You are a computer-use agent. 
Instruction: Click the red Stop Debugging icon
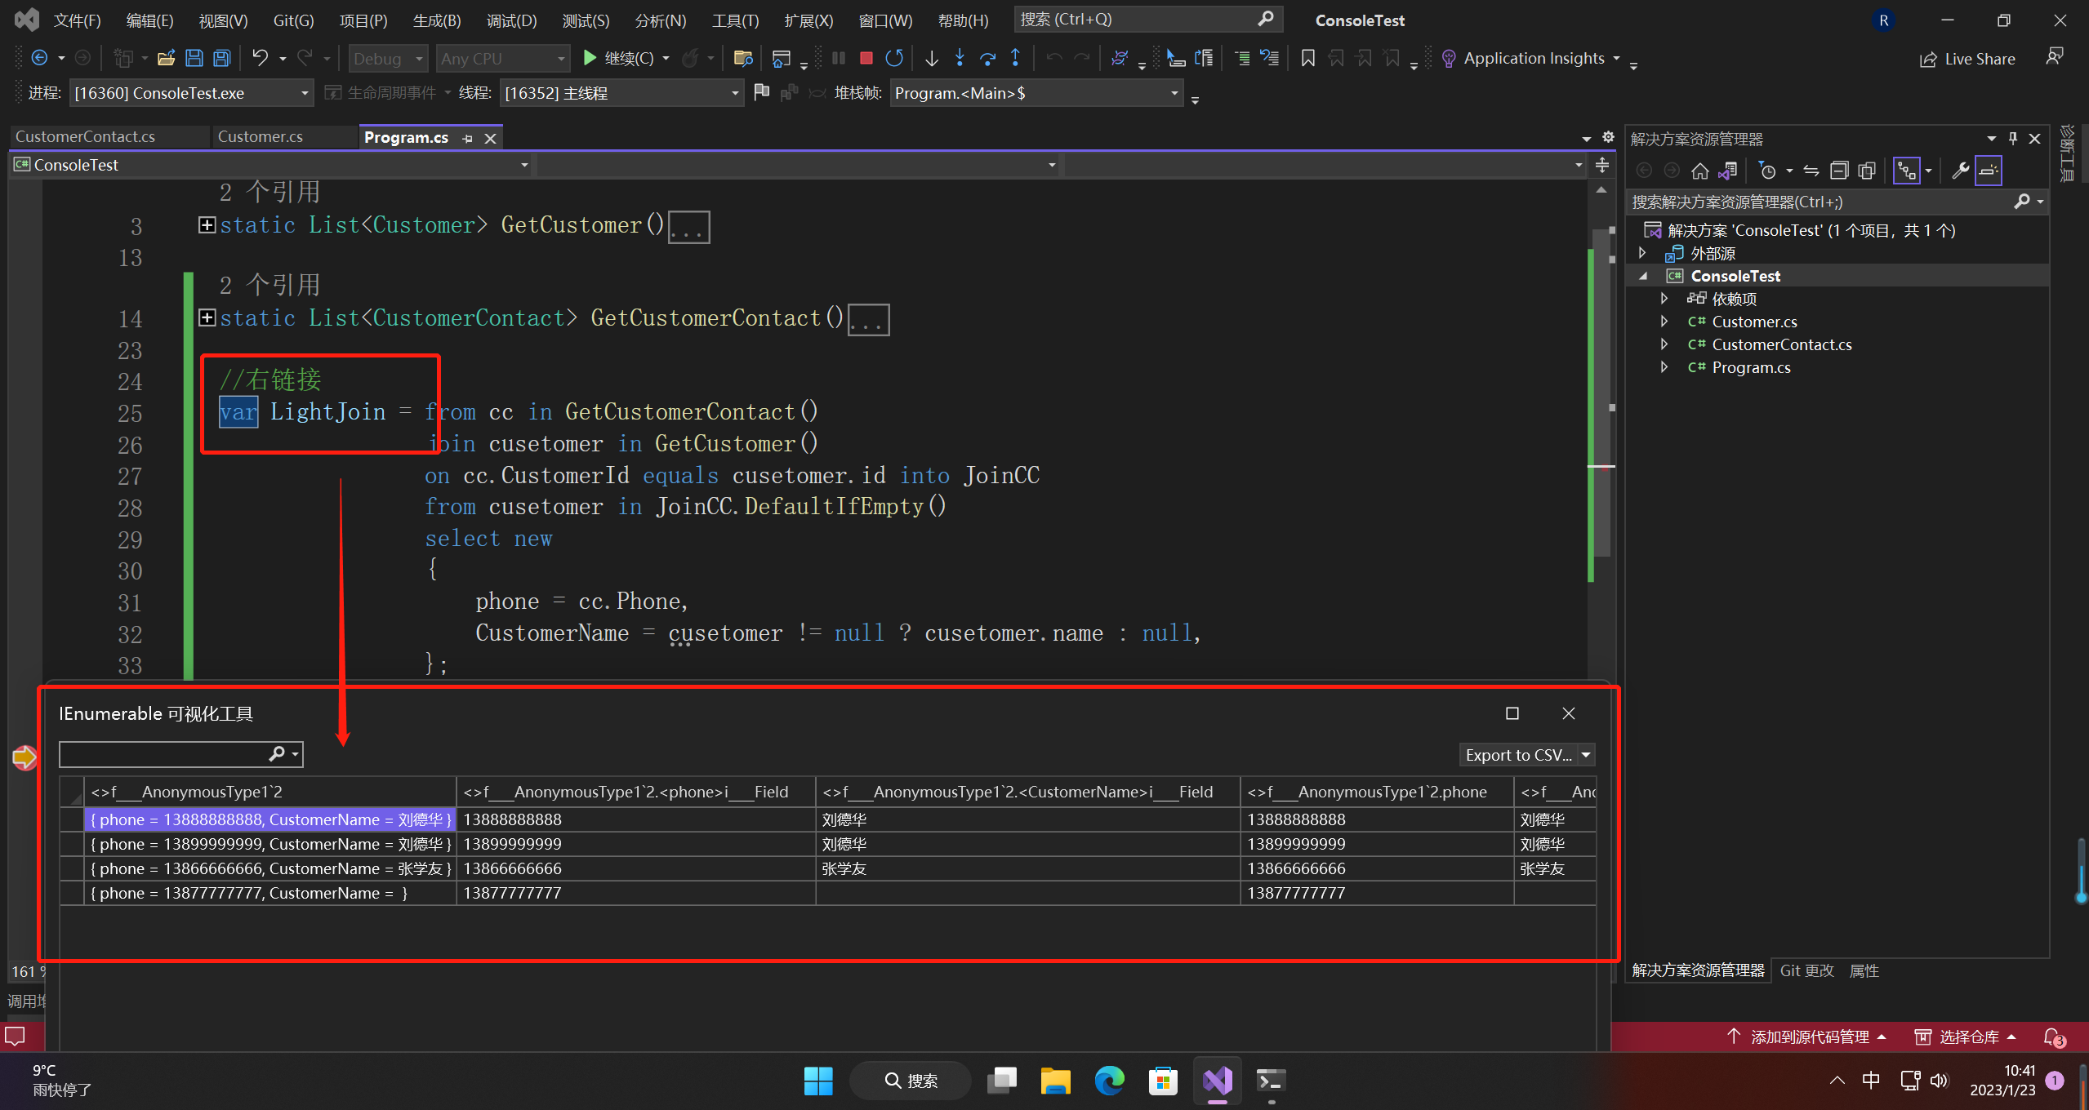click(x=866, y=58)
